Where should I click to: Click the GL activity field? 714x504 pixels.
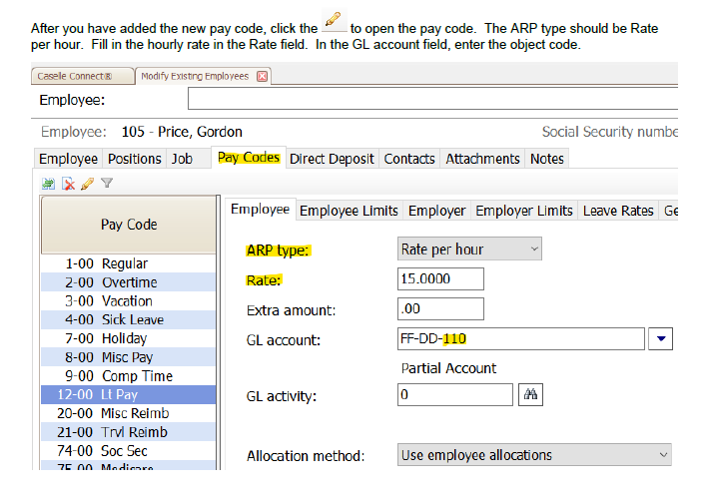coord(455,394)
